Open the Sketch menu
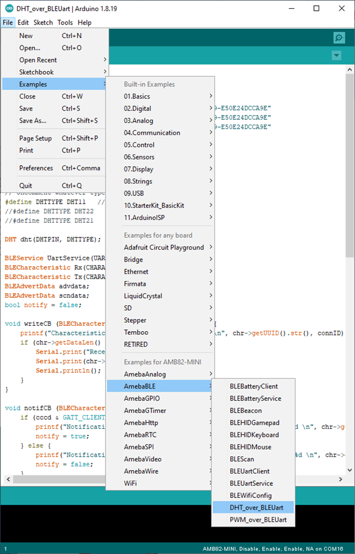 click(43, 22)
